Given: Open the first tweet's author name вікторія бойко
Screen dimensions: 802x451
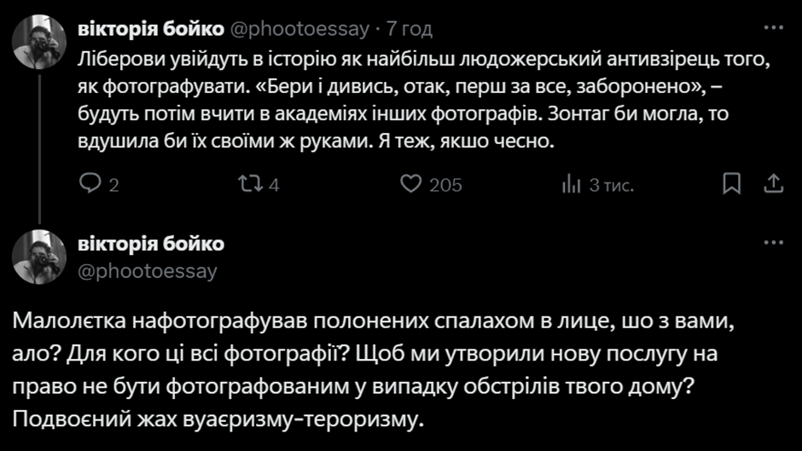Looking at the screenshot, I should click(x=150, y=28).
